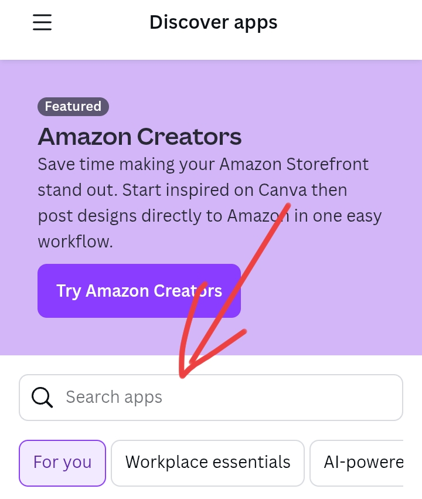The width and height of the screenshot is (422, 499).
Task: Launch Amazon Creators from featured banner button
Action: point(139,291)
